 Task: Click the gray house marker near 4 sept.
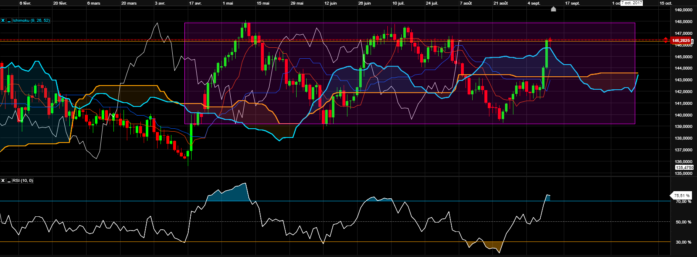553,9
